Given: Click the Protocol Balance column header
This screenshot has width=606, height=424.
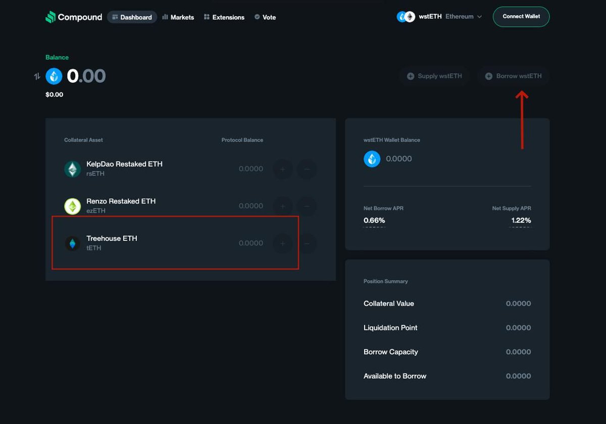Looking at the screenshot, I should [x=242, y=140].
